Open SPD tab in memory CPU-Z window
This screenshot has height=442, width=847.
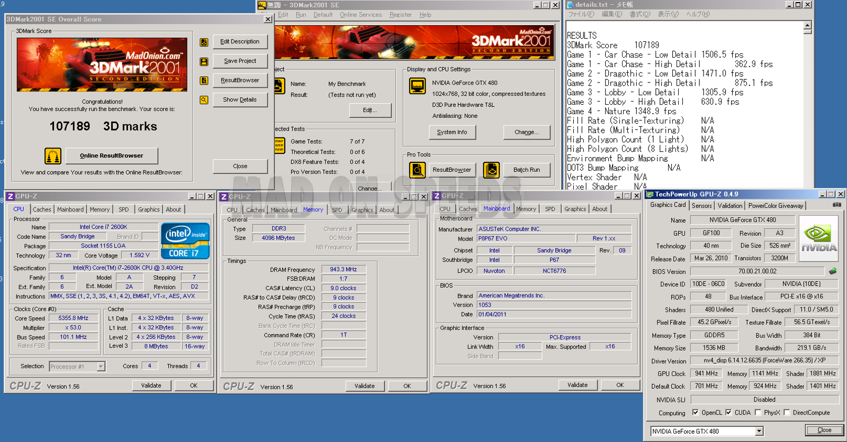coord(337,210)
